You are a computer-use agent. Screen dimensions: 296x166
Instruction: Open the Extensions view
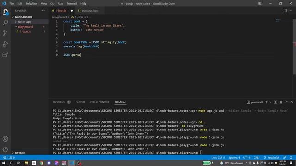[5, 54]
